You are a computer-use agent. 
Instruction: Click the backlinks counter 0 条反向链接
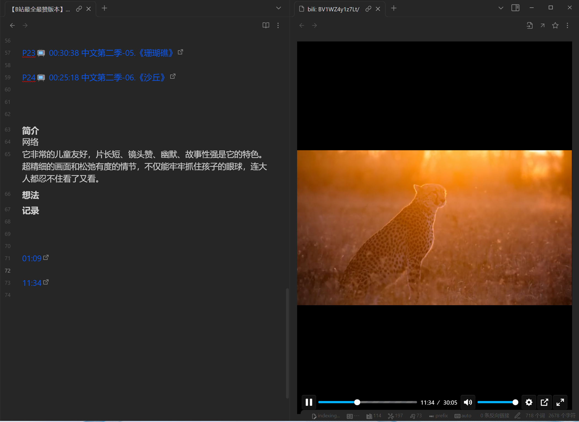(x=495, y=415)
